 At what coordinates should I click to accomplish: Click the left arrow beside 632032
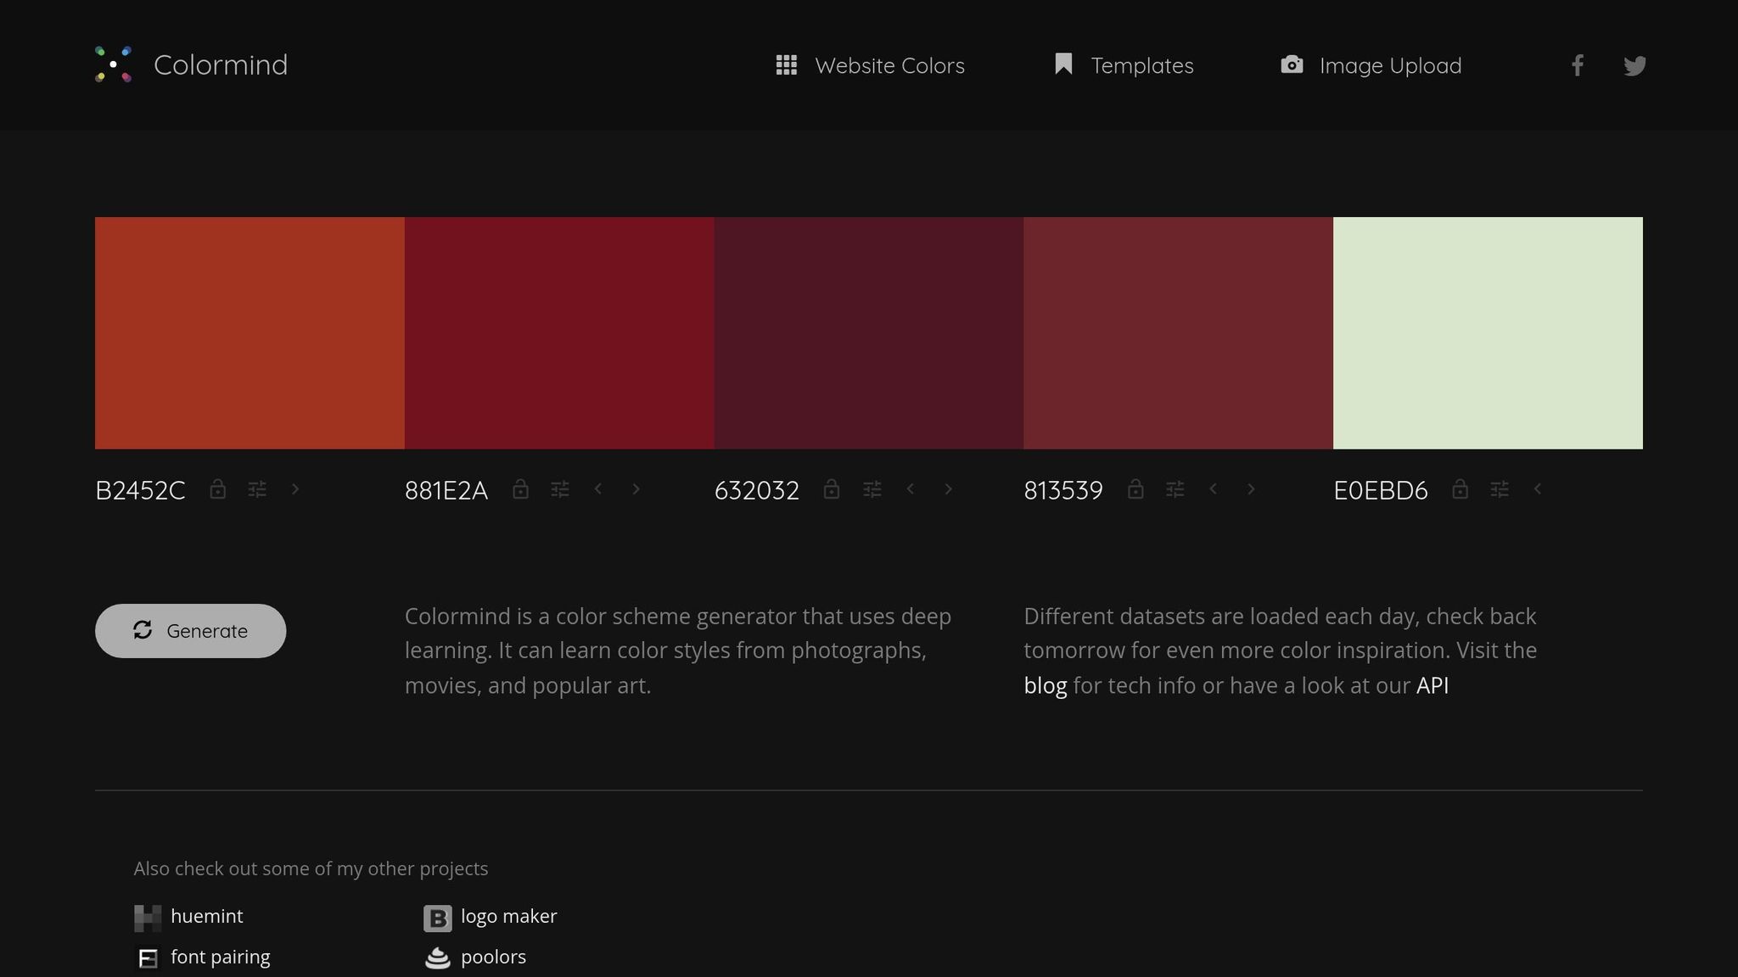(910, 489)
